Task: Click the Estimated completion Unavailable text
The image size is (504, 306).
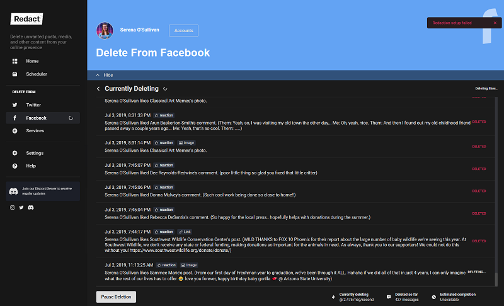Action: coord(449,300)
